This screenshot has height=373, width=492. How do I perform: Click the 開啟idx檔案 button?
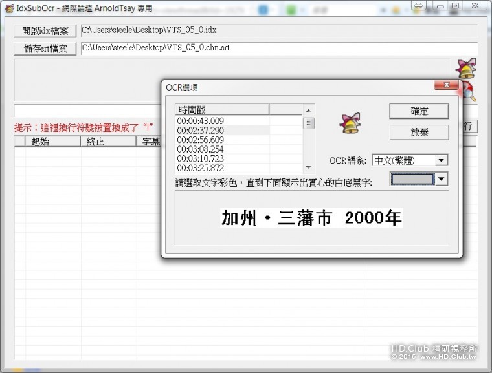(x=45, y=31)
